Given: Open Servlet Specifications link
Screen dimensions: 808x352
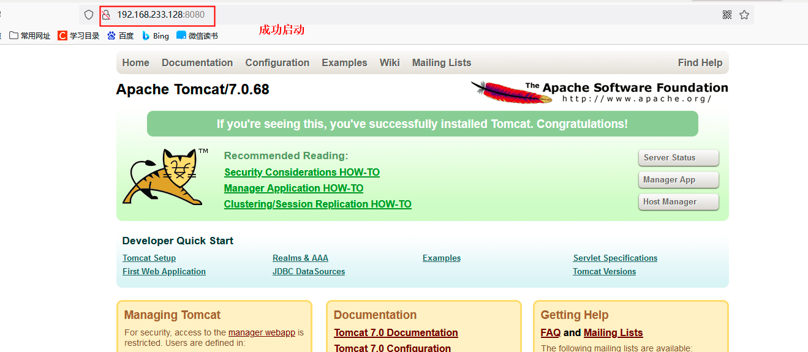Looking at the screenshot, I should click(615, 258).
